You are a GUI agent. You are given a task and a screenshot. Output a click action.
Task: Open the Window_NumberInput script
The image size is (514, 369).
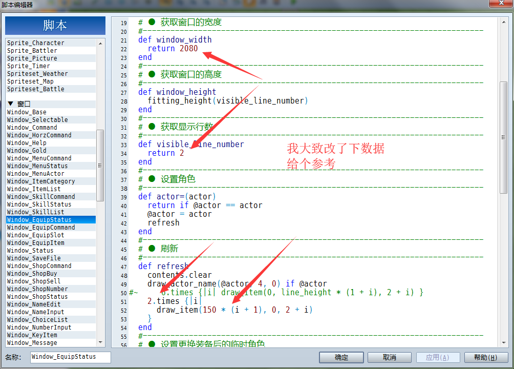click(51, 327)
